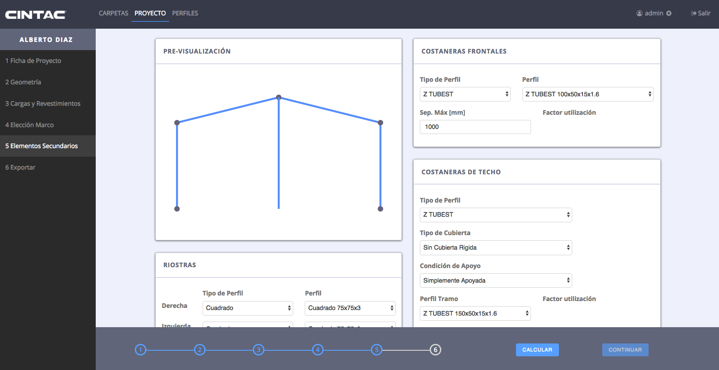The height and width of the screenshot is (370, 719).
Task: Click the CALCULAR button
Action: 537,350
